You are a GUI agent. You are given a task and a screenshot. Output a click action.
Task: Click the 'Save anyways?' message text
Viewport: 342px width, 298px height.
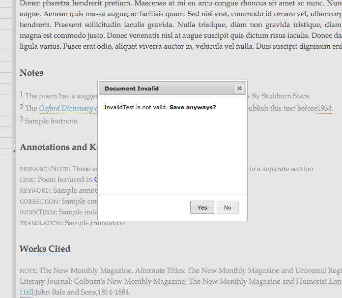pos(193,107)
